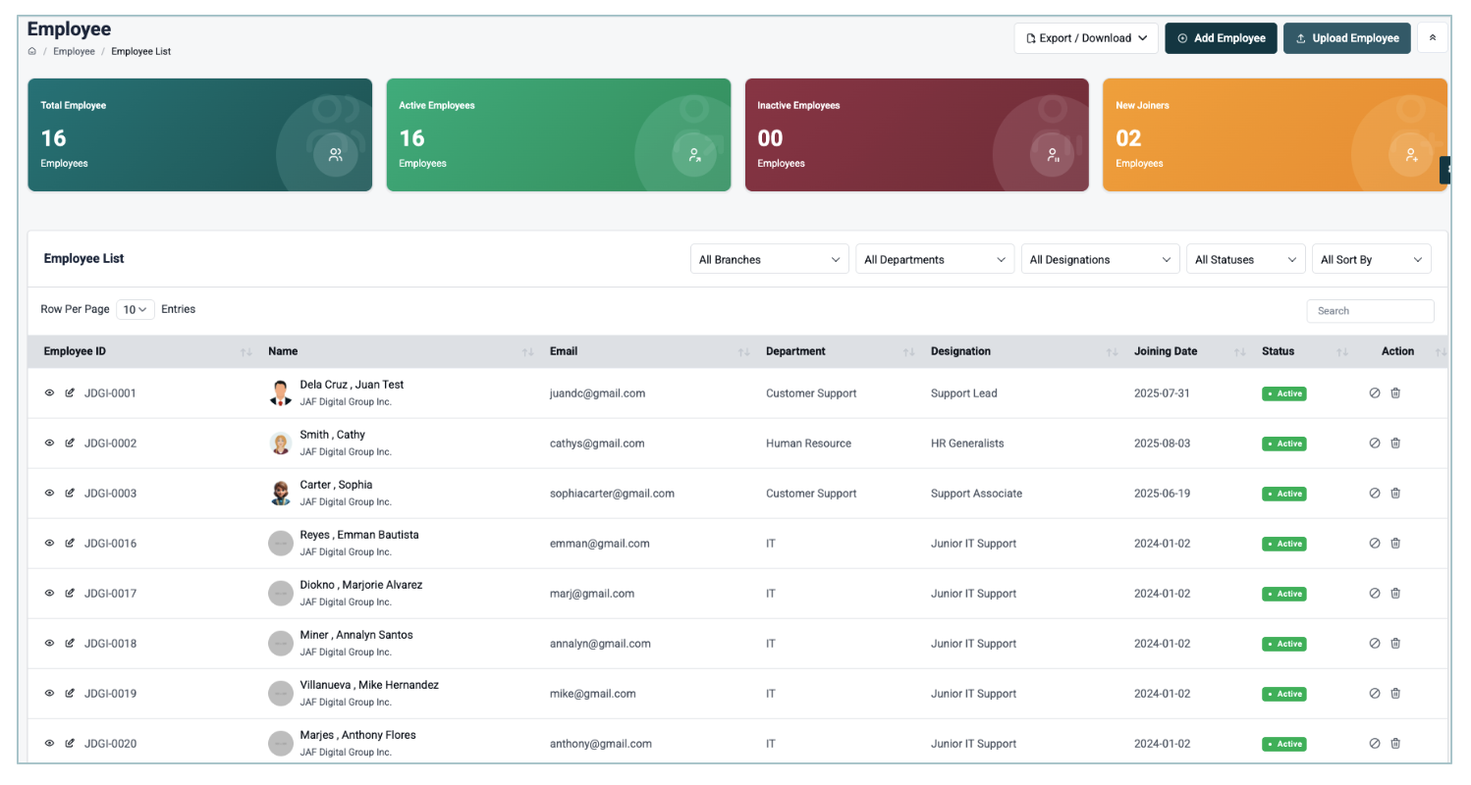Edit employee JDGI-0018 with pencil icon
1471x785 pixels.
[x=70, y=644]
